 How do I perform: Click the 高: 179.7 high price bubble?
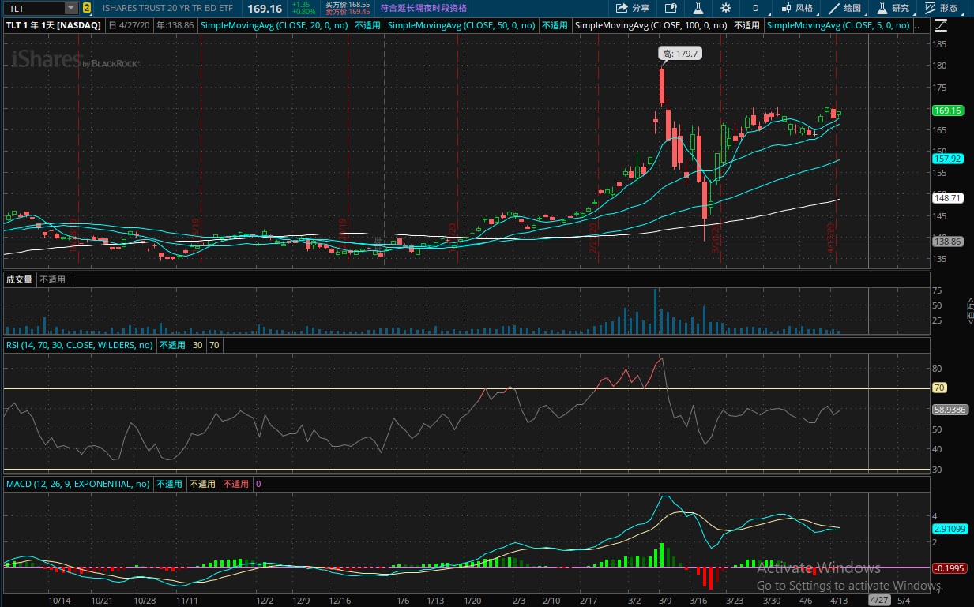(x=680, y=54)
